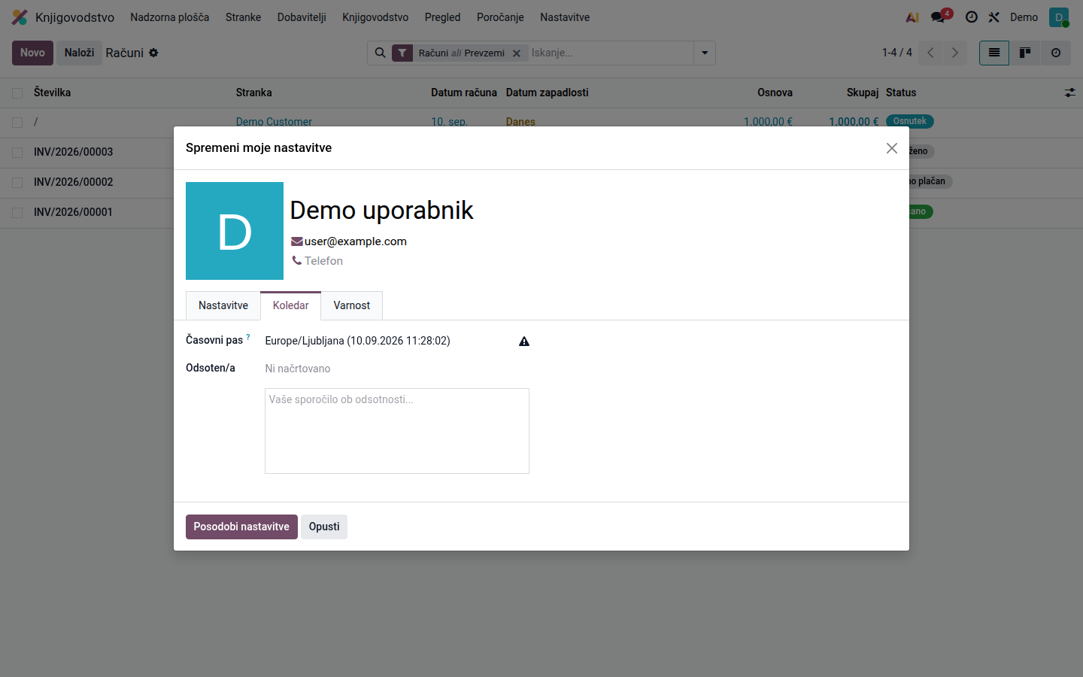Click the Posodobi nastavitve button
Screen dimensions: 1083x677
tap(241, 527)
